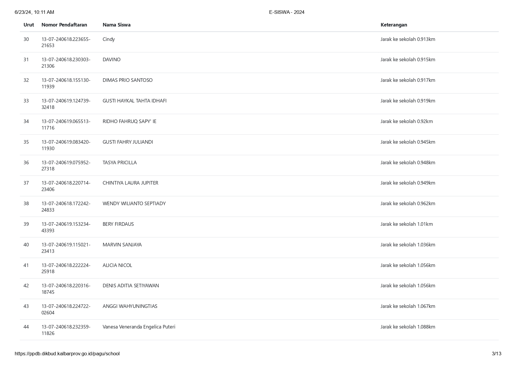Click the distance text 1.036km
Viewport: 516px width, 365px height.
coord(408,245)
